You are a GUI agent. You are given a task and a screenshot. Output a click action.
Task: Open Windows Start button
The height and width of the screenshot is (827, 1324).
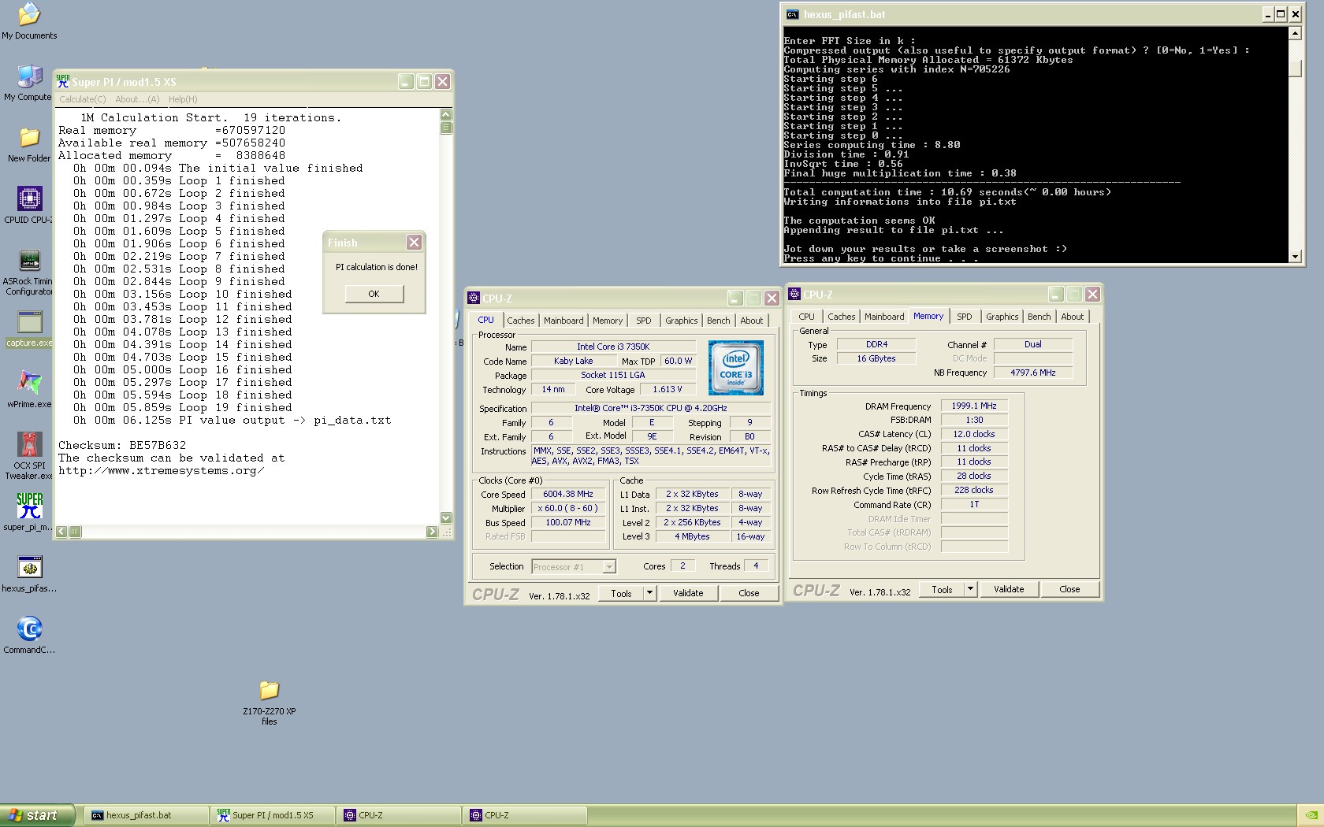37,815
